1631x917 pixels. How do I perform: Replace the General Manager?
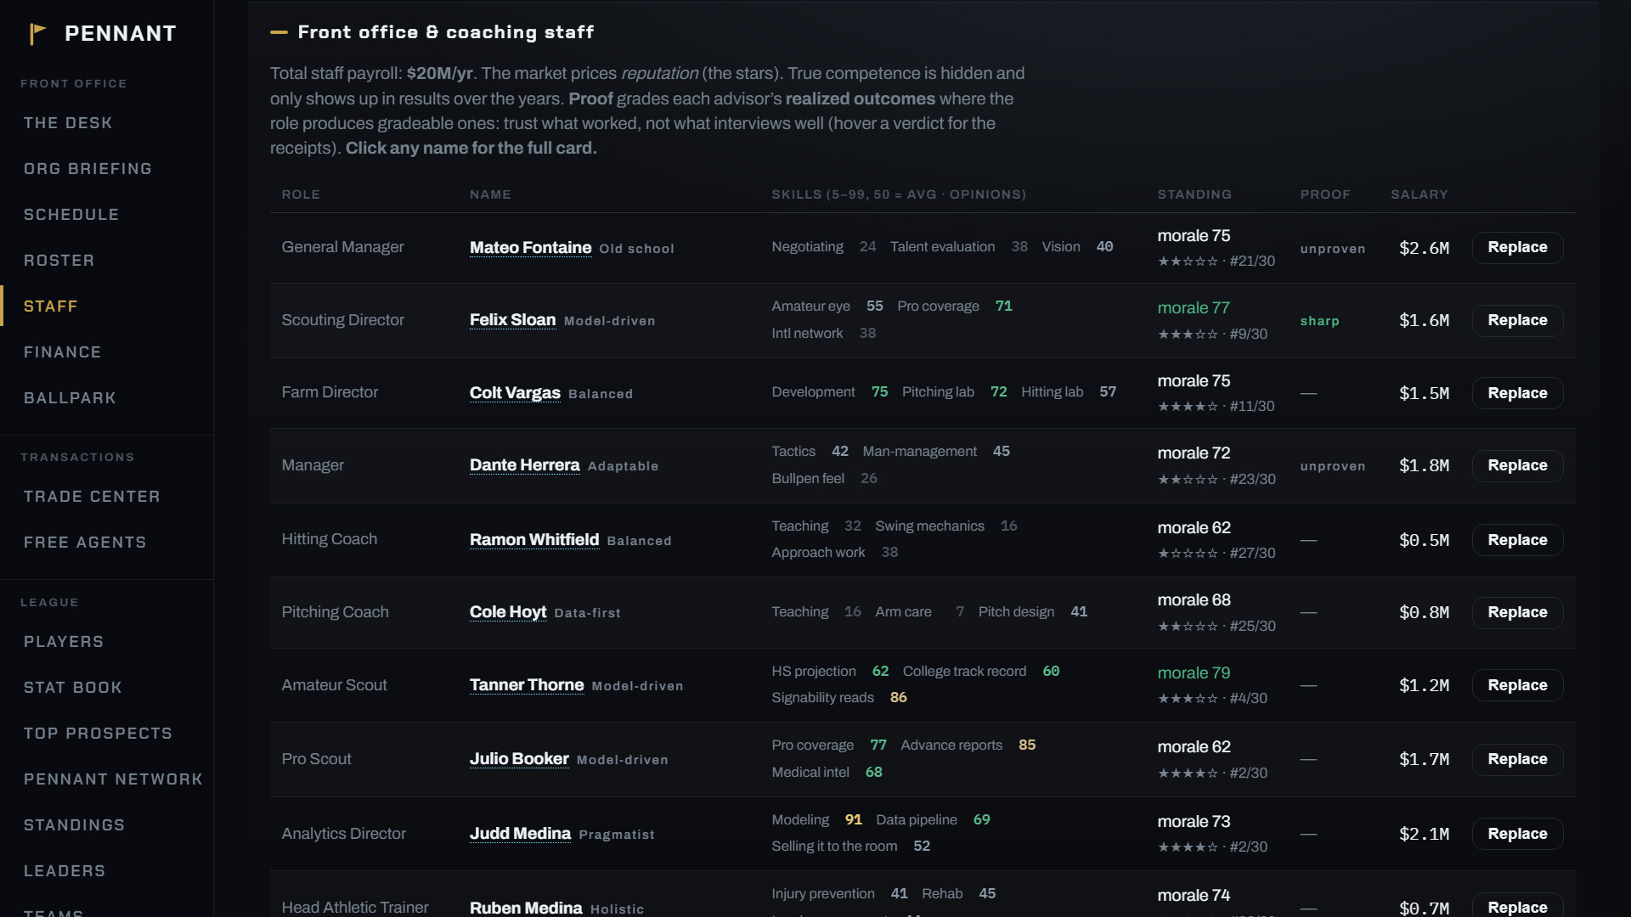(x=1517, y=248)
